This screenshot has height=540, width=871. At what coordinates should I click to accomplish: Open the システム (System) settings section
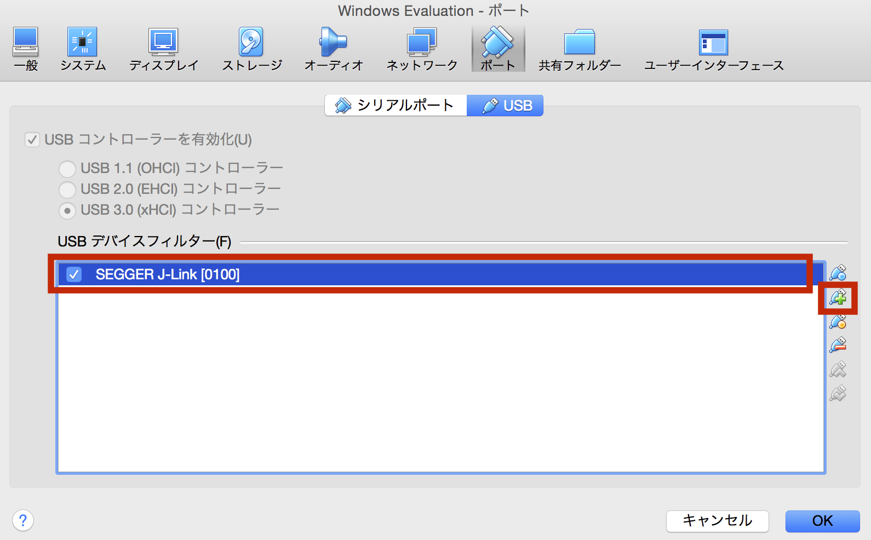tap(83, 49)
